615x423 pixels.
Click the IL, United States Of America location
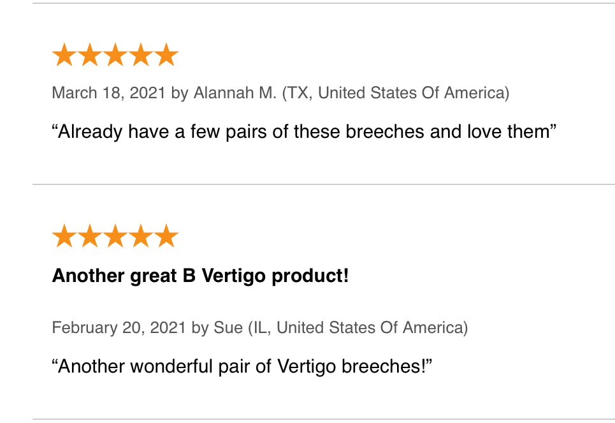pyautogui.click(x=358, y=327)
